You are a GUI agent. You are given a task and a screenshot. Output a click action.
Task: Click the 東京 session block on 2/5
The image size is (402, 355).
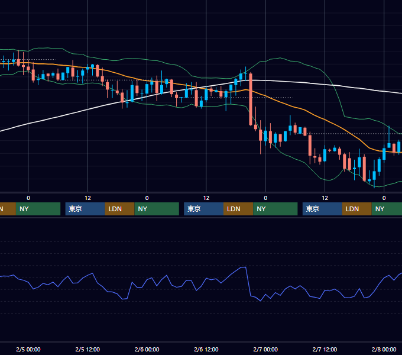tap(85, 209)
